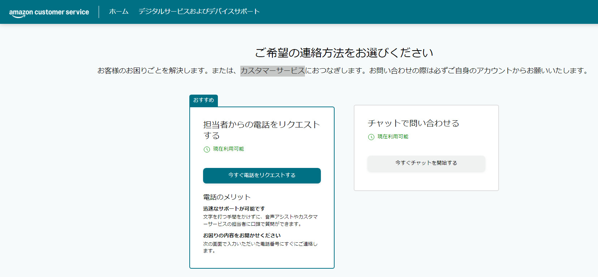This screenshot has width=598, height=277.
Task: Open the ホーム navigation item
Action: [119, 12]
